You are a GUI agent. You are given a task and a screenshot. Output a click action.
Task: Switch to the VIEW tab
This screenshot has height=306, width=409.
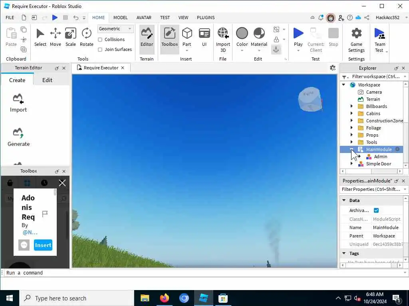(x=183, y=18)
